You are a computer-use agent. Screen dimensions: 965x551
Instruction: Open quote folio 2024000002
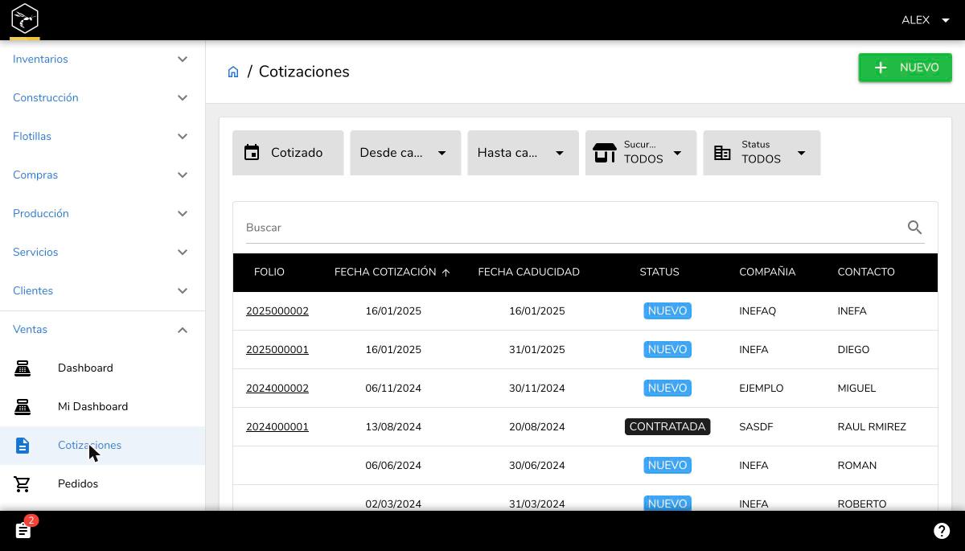click(277, 389)
